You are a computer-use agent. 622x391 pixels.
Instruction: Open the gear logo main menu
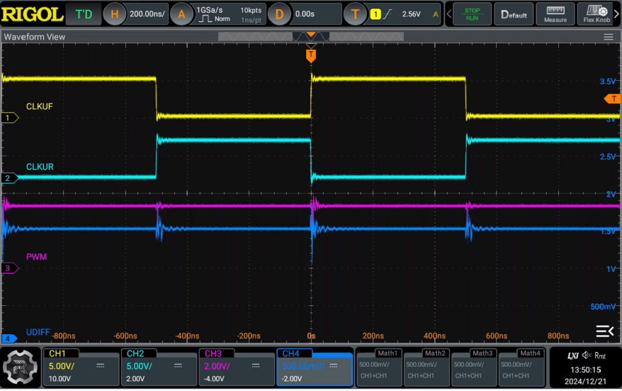click(x=21, y=367)
